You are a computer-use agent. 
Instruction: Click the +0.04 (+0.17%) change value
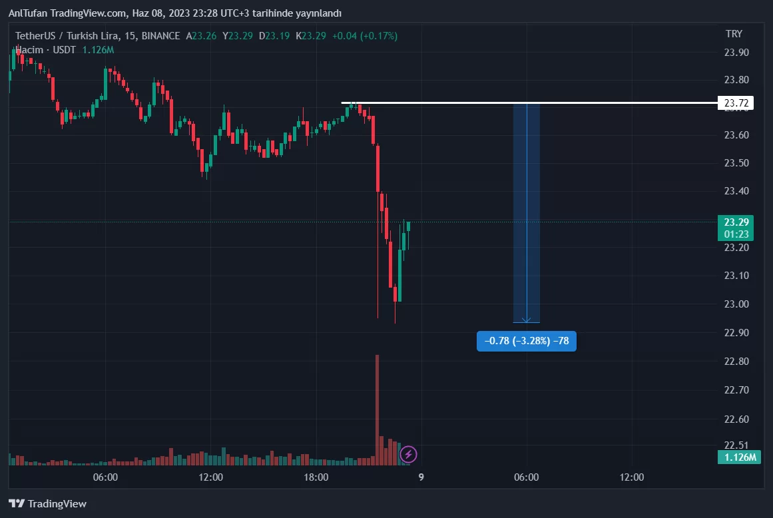coord(364,36)
